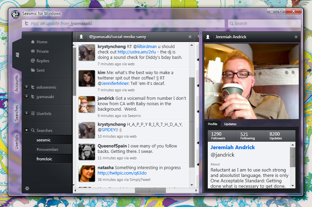Click the Twitter bird icon in the update box
The image size is (312, 207).
coord(26,23)
